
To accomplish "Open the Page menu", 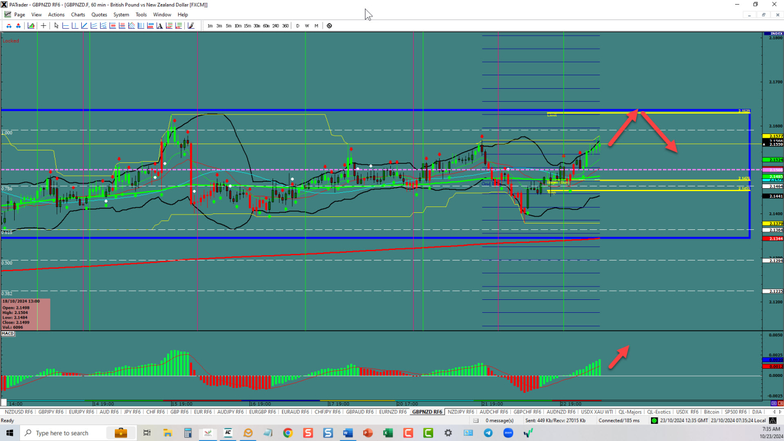I will (19, 15).
